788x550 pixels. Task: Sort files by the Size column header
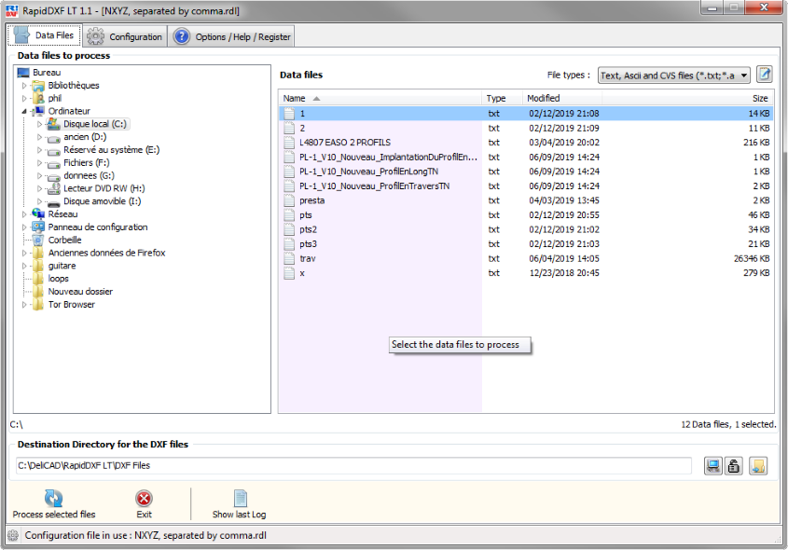coord(687,99)
